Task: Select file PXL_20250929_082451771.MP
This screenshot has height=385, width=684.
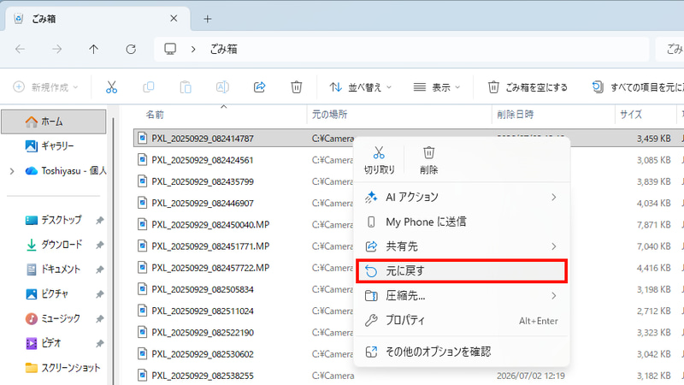Action: click(210, 246)
